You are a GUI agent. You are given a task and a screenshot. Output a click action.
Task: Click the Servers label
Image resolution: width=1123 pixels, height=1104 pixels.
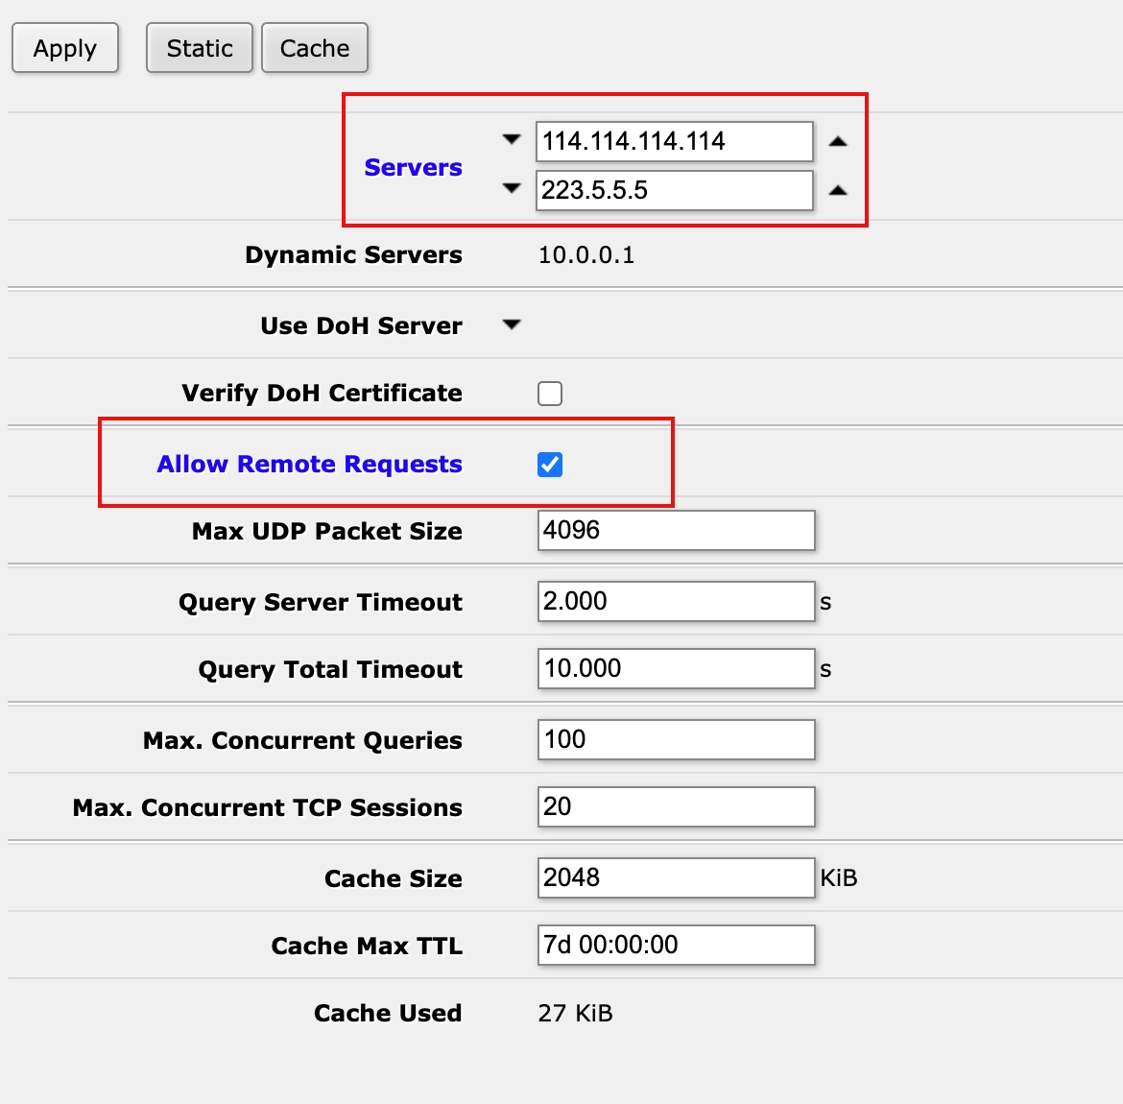pyautogui.click(x=413, y=167)
